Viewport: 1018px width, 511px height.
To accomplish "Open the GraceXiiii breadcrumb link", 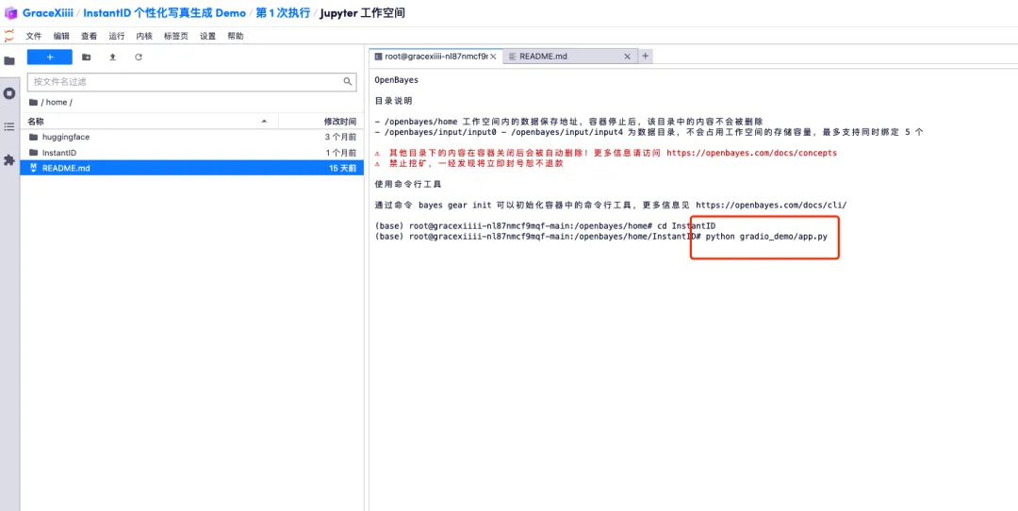I will point(48,13).
